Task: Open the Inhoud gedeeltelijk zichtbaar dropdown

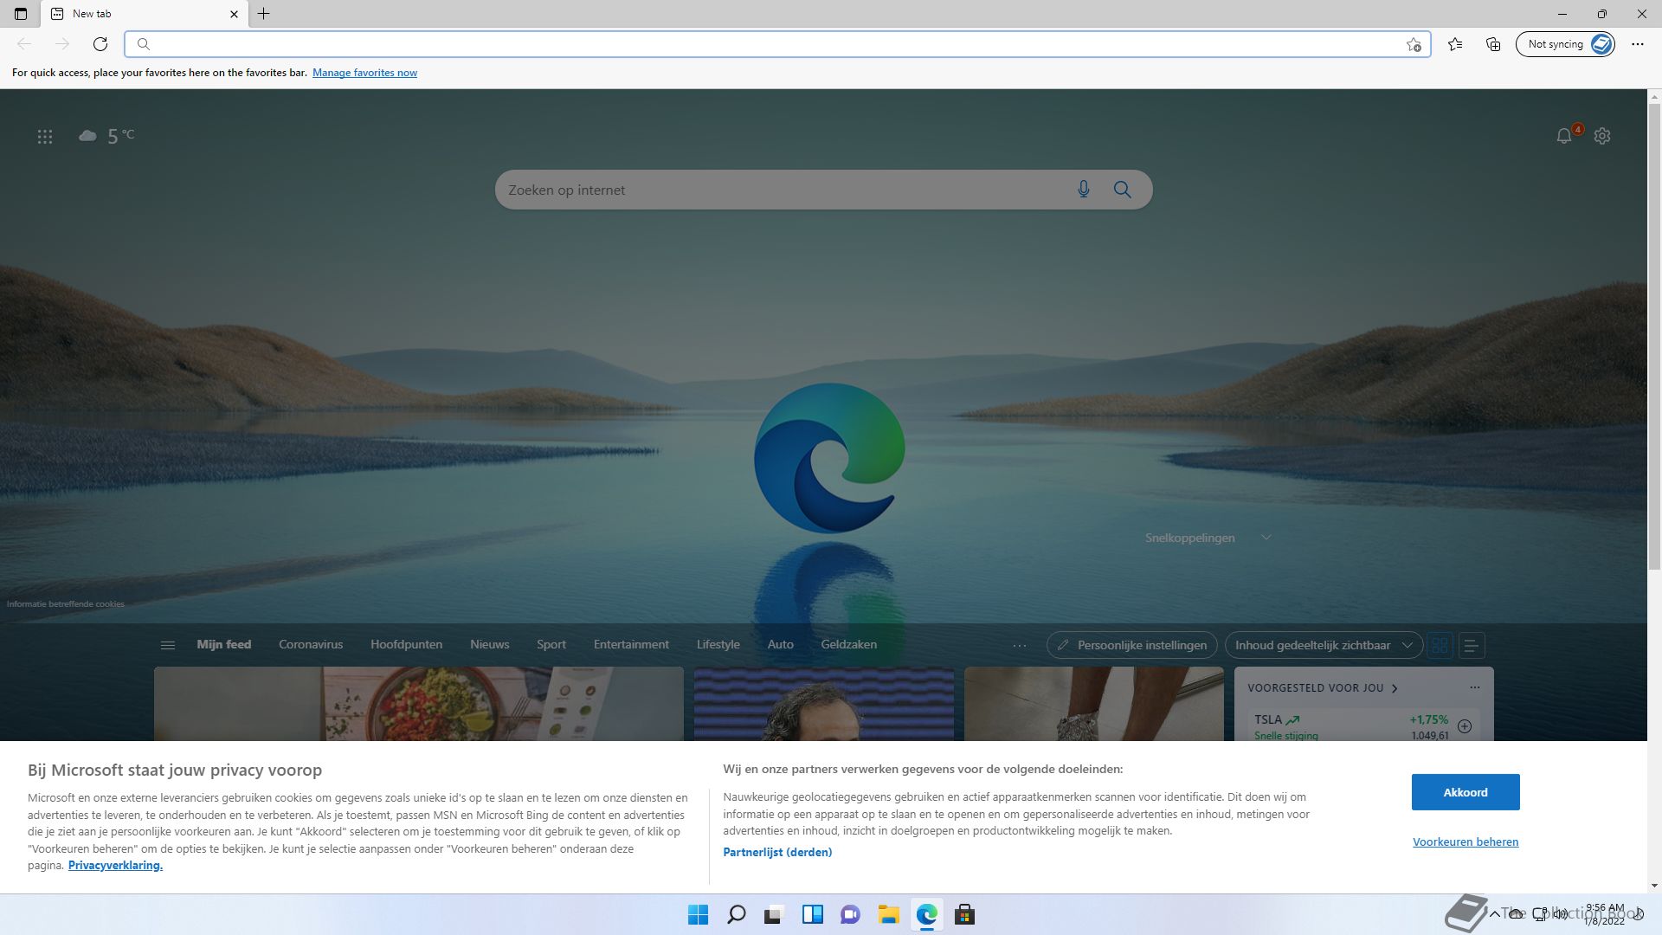Action: (1324, 645)
